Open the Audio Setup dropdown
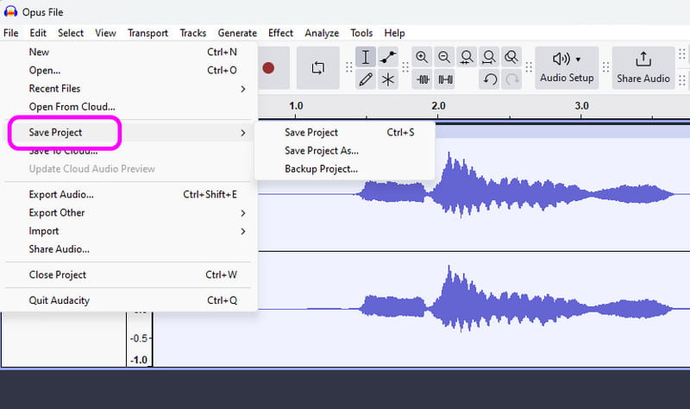Screen dimensions: 690x409 (x=567, y=68)
